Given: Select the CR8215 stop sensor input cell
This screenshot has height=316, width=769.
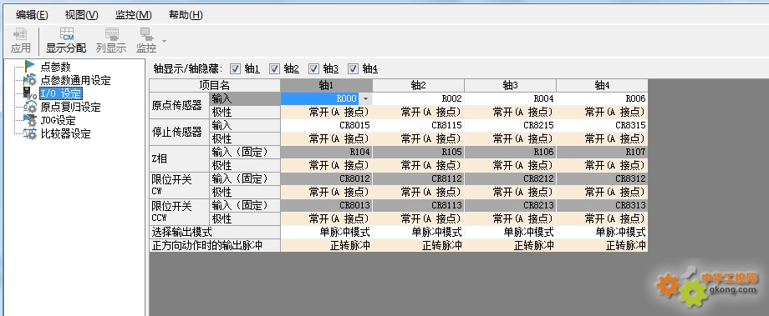Looking at the screenshot, I should [x=510, y=125].
